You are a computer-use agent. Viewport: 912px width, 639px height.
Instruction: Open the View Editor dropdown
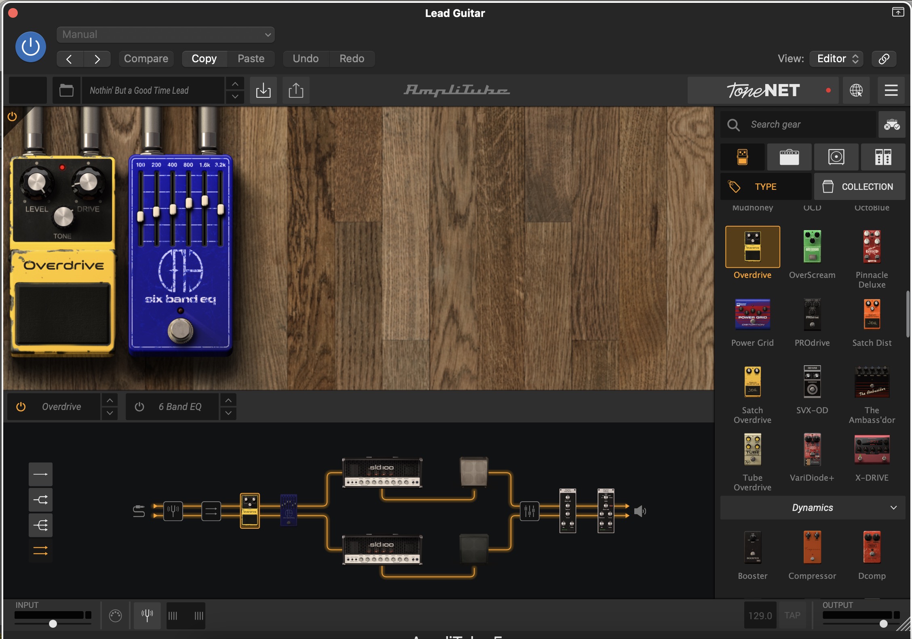[x=836, y=59]
